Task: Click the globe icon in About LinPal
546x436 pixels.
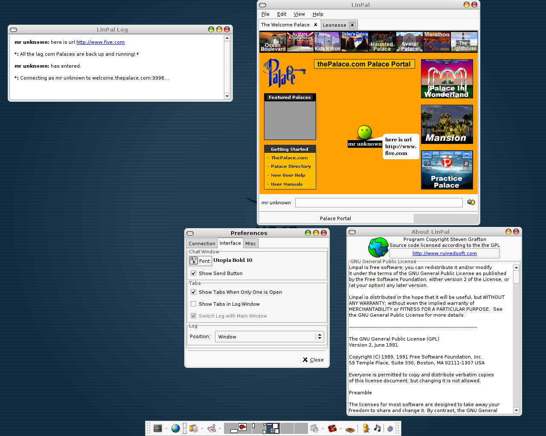Action: pyautogui.click(x=378, y=247)
